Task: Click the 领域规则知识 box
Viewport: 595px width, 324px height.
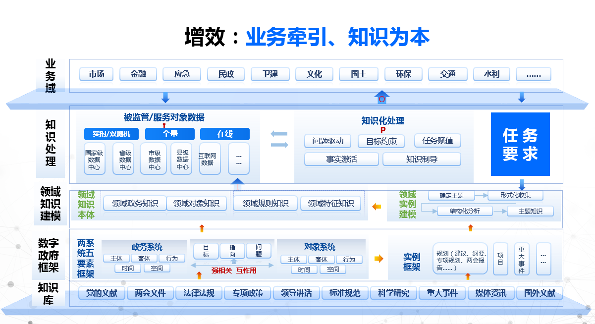Action: 265,203
